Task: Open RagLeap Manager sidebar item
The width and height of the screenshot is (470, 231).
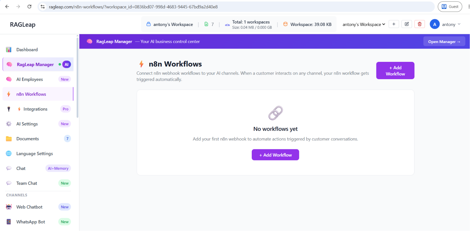Action: (x=38, y=64)
